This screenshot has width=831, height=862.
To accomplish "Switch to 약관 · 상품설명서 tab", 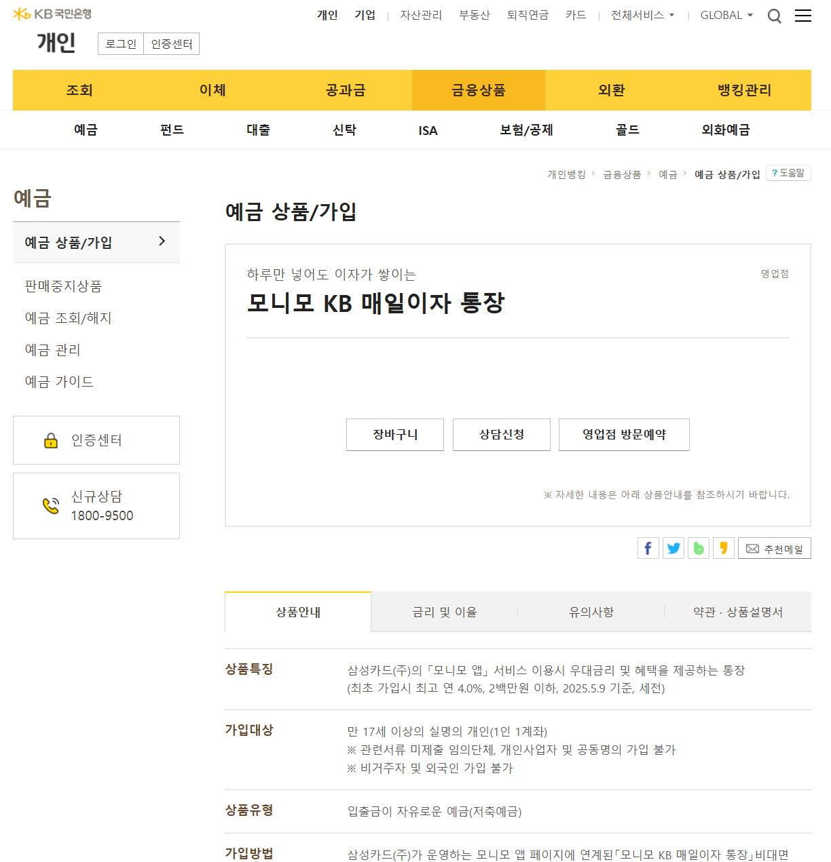I will [x=738, y=612].
